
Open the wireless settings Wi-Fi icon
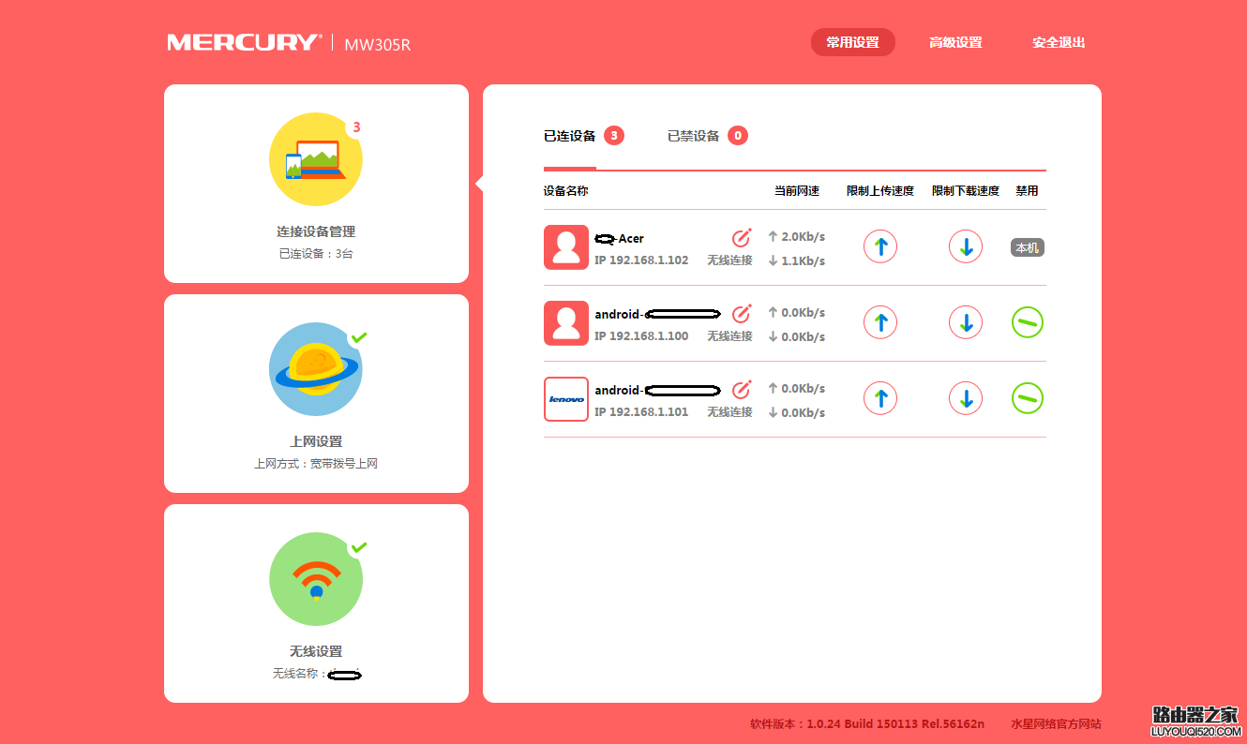pos(316,579)
